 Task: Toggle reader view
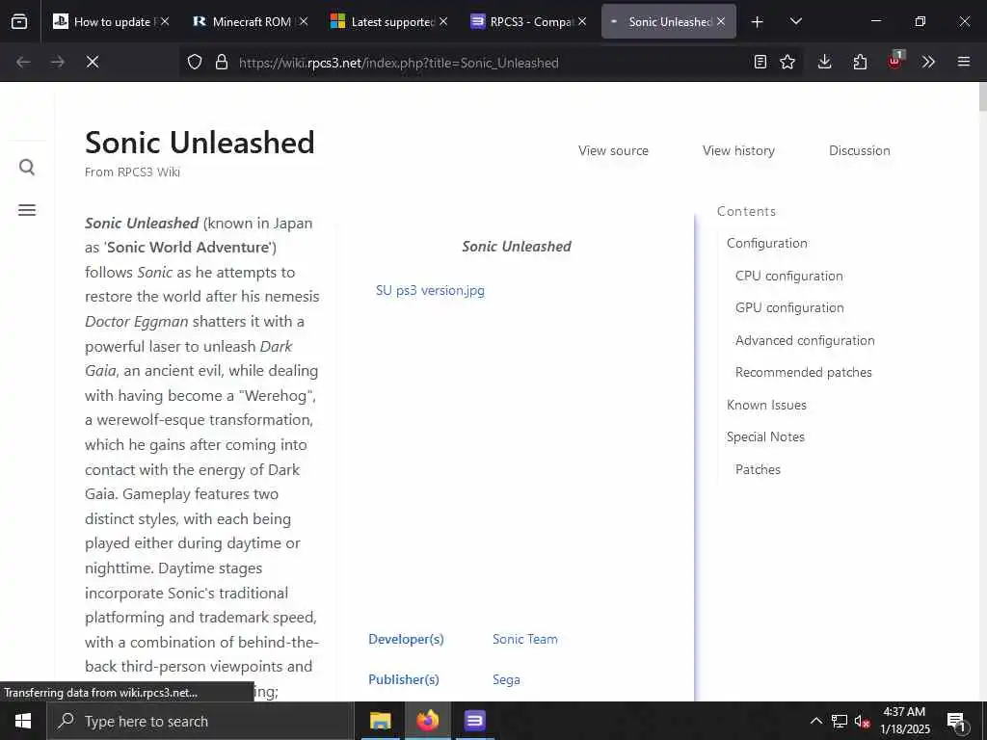click(x=760, y=62)
